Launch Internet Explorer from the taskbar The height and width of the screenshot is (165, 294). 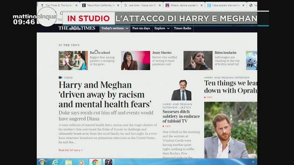pyautogui.click(x=55, y=162)
